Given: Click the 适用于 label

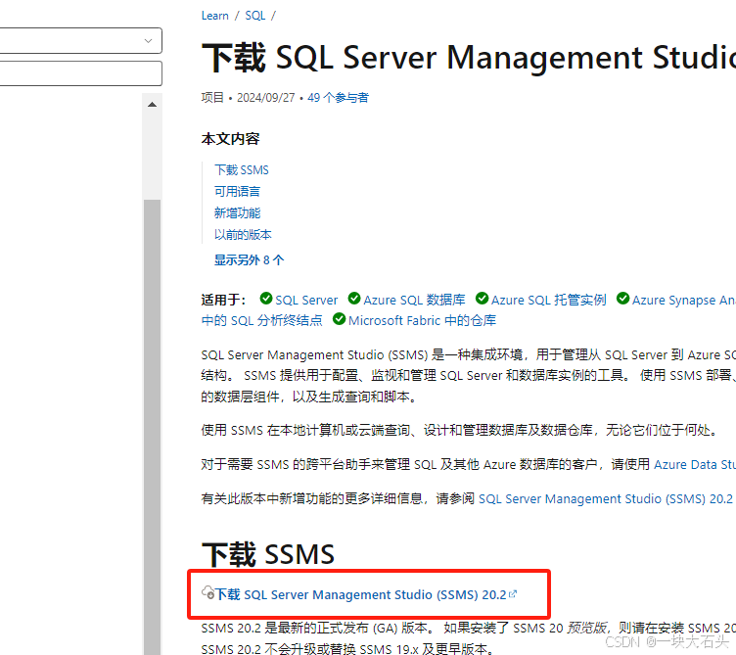Looking at the screenshot, I should coord(224,300).
